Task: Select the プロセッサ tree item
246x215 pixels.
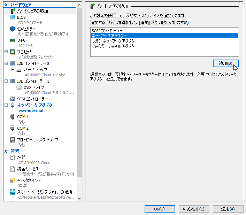Action: tap(25, 52)
